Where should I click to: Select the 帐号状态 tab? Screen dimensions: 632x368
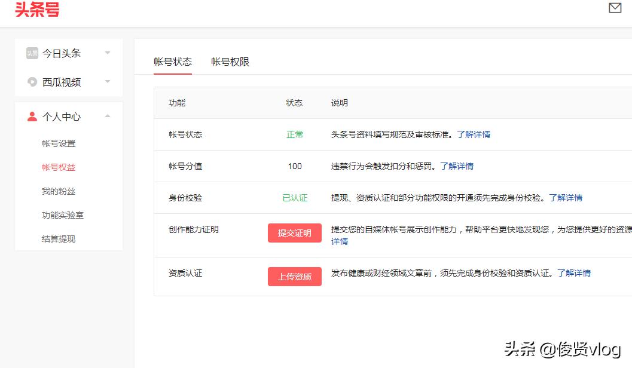(x=173, y=61)
